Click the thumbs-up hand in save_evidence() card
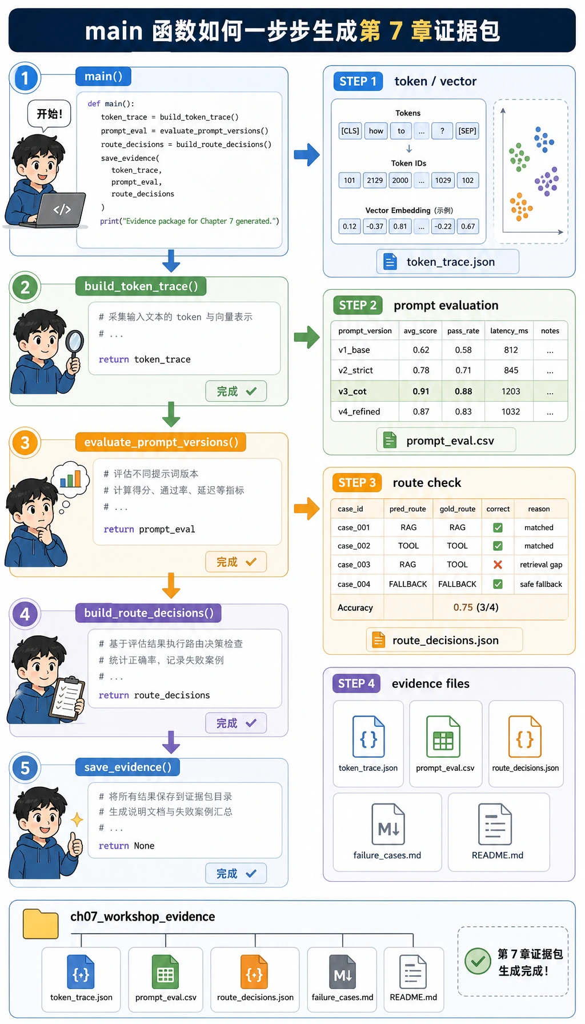 click(x=74, y=844)
